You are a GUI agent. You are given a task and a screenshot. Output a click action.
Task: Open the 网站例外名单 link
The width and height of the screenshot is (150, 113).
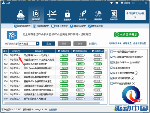[x=115, y=43]
